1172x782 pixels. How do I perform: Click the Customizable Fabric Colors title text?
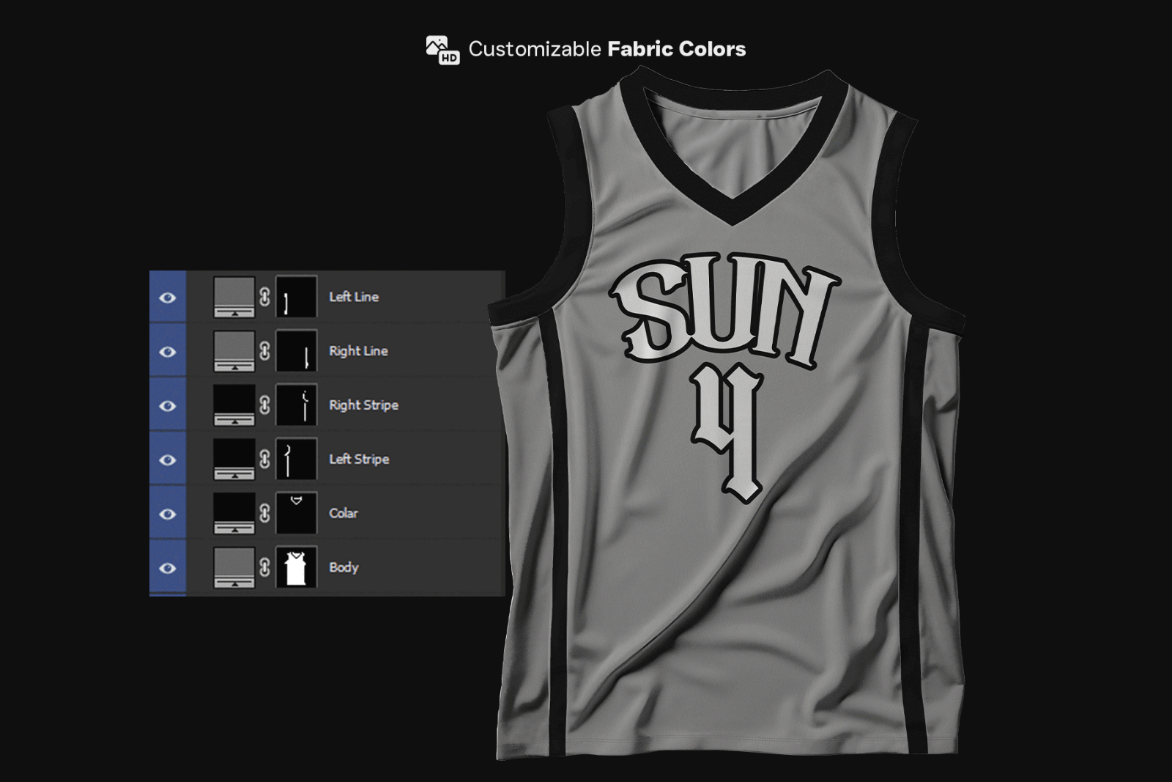click(x=607, y=49)
